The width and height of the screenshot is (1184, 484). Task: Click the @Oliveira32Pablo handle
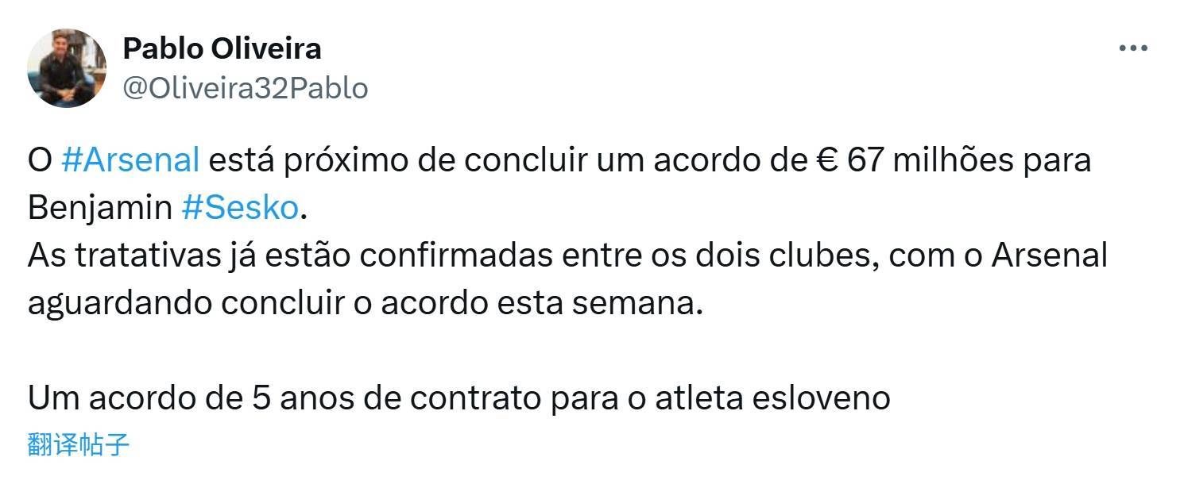[246, 88]
